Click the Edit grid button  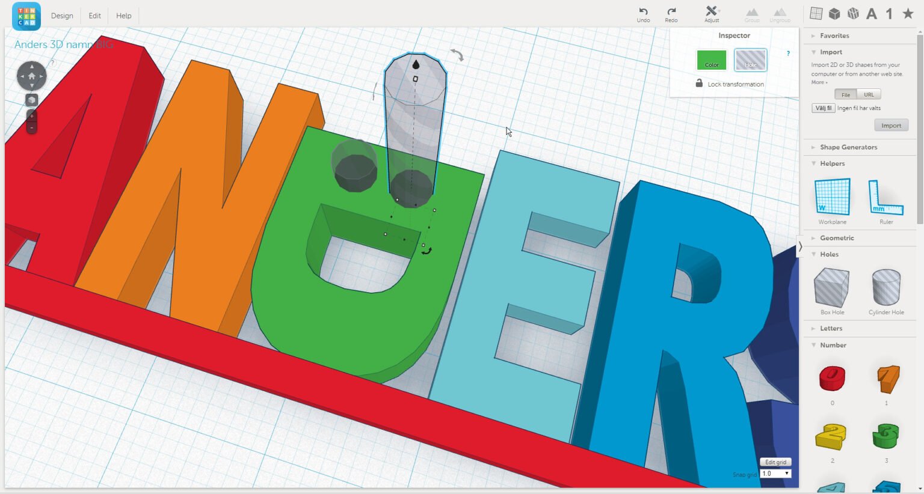(775, 462)
